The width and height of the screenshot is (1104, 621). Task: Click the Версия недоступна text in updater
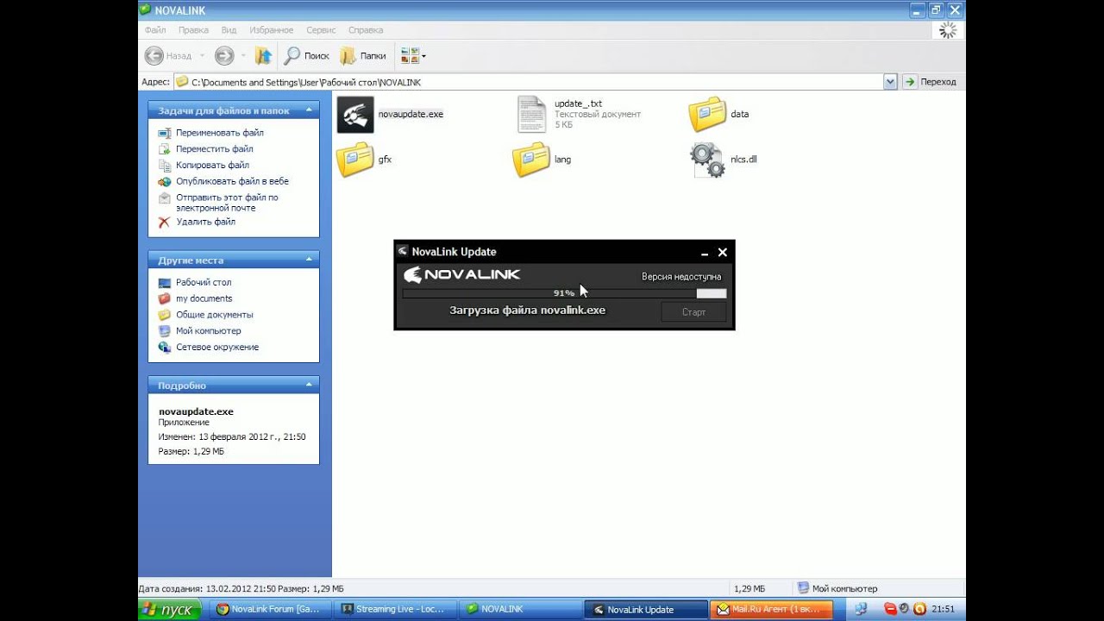[x=681, y=277]
